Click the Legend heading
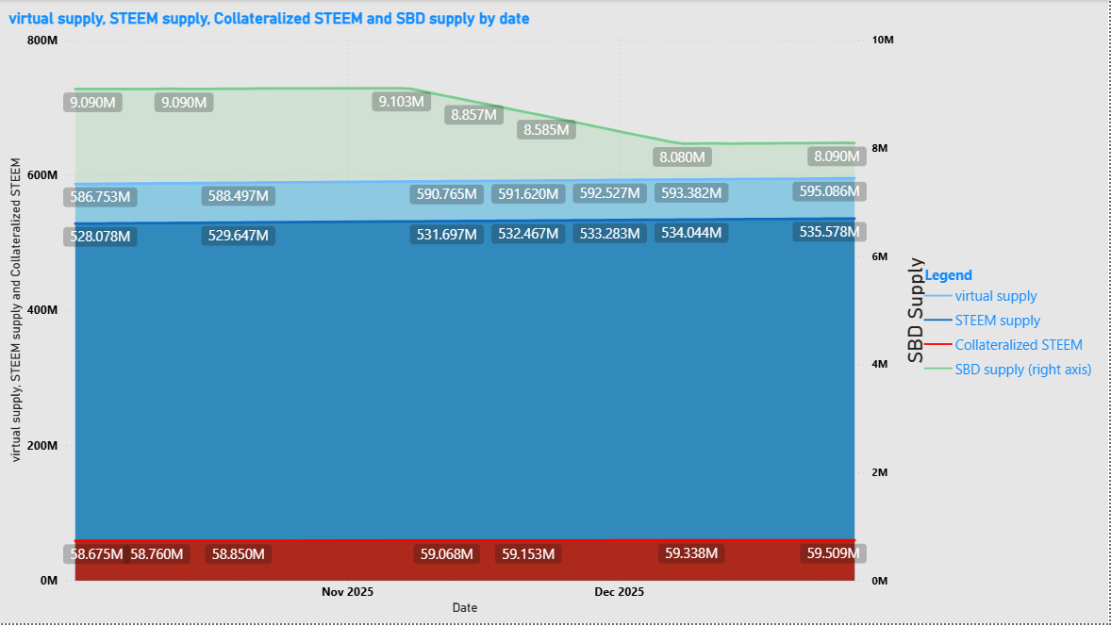The height and width of the screenshot is (626, 1111). (948, 274)
